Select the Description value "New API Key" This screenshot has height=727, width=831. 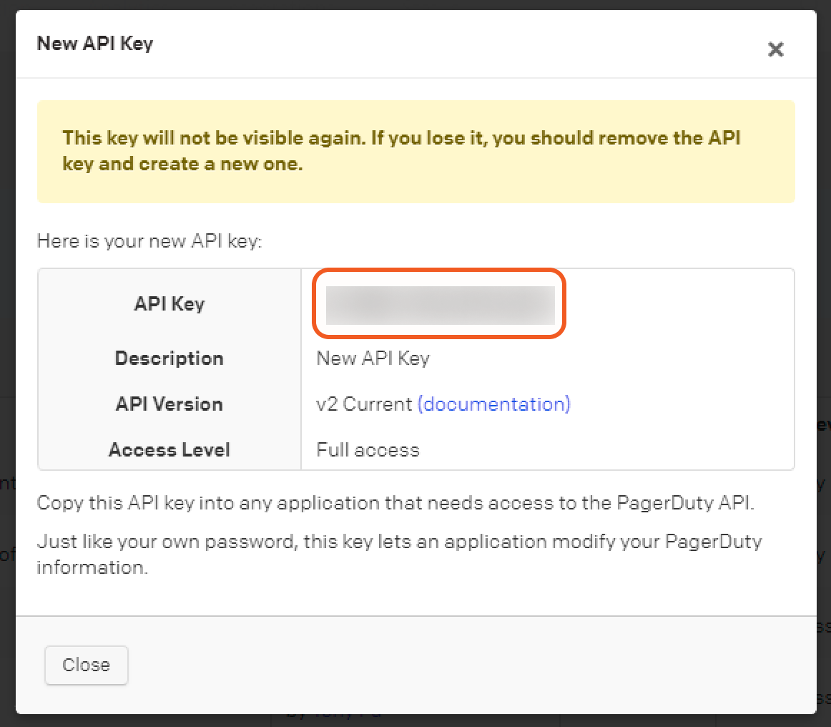point(373,358)
